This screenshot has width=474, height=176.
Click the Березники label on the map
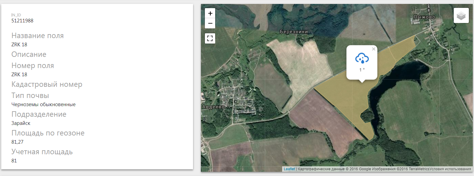294,31
